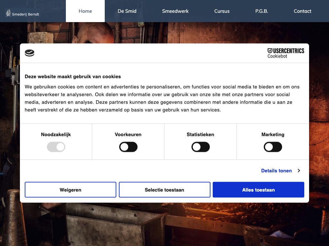
Task: Expand cookie details via Details tonen
Action: 276,171
